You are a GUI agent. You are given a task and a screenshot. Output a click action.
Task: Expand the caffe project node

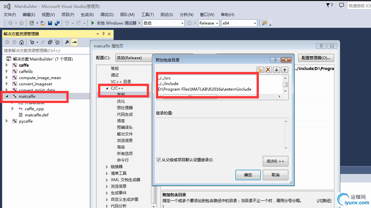[x=7, y=65]
